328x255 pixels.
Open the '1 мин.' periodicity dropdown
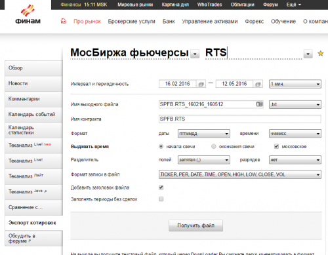click(295, 84)
